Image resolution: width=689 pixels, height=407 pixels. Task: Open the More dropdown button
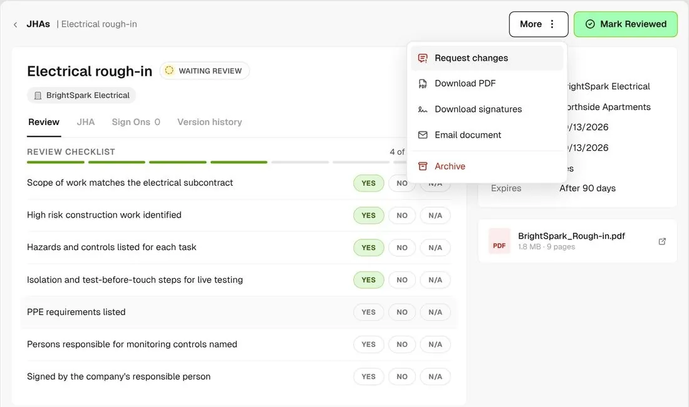click(x=538, y=24)
